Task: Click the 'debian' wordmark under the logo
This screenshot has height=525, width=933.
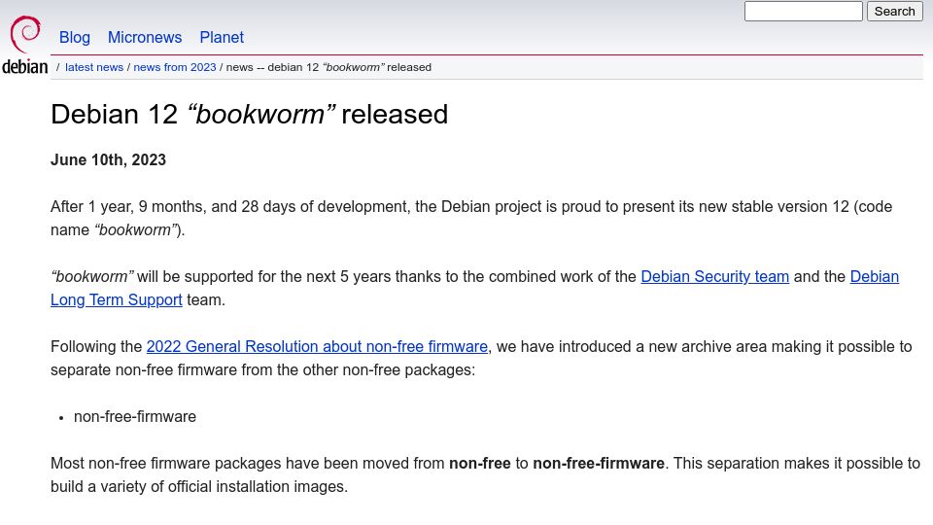Action: pyautogui.click(x=25, y=66)
